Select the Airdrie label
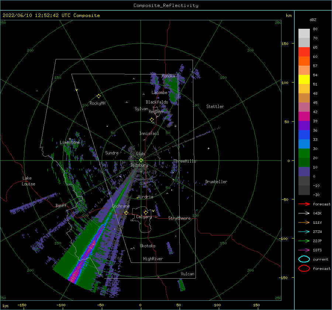332x310 pixels. click(145, 197)
